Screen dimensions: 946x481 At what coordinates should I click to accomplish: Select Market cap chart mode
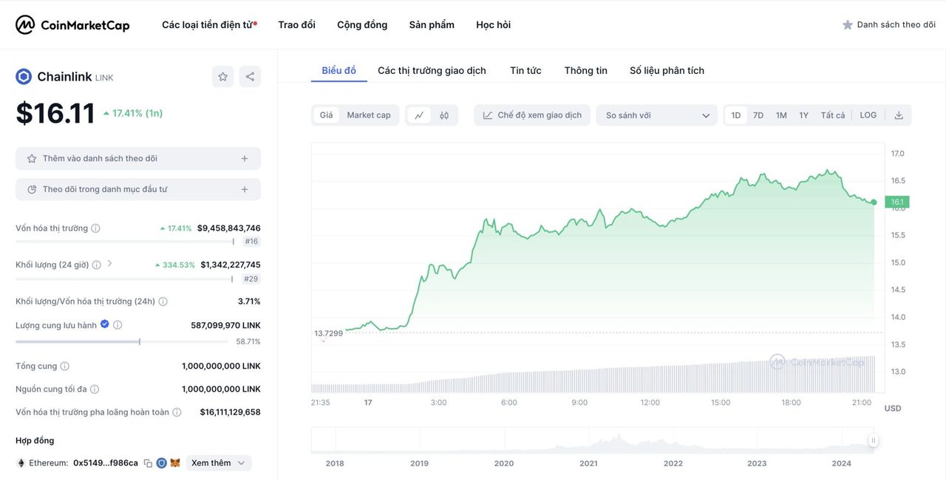369,115
